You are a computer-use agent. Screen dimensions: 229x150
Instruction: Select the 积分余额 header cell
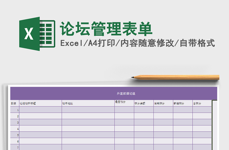coord(144,103)
